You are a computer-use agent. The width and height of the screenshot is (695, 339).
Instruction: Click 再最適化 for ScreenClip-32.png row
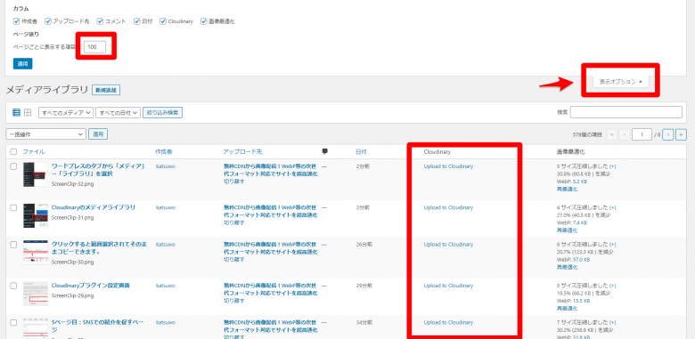pyautogui.click(x=567, y=189)
